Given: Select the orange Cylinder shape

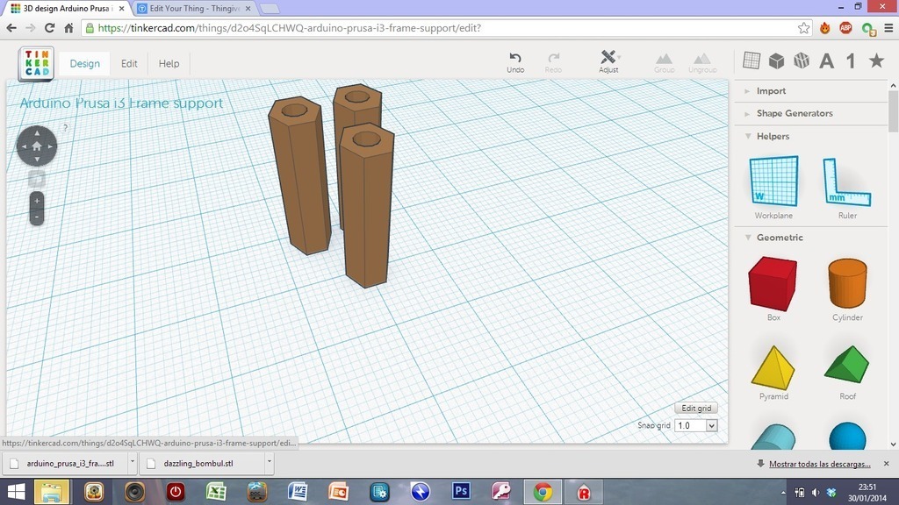Looking at the screenshot, I should (x=847, y=283).
